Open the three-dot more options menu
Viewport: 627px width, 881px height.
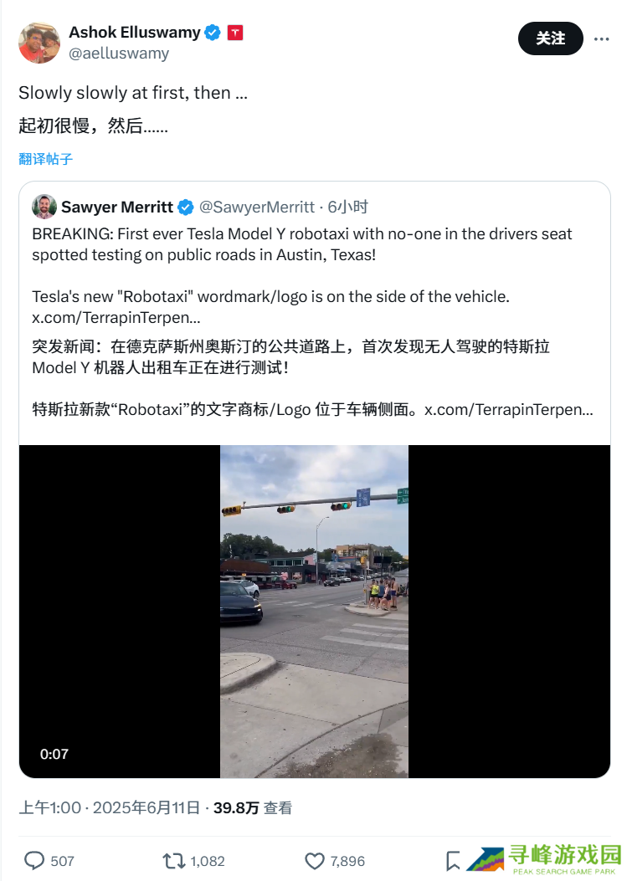click(601, 38)
